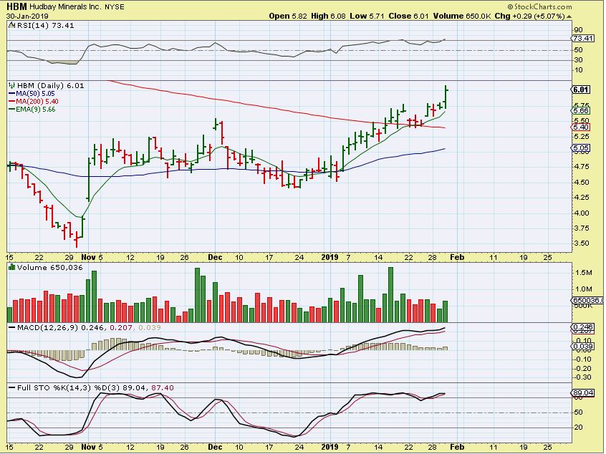
Task: Click the Volume 650,036 panel label
Action: pos(50,267)
